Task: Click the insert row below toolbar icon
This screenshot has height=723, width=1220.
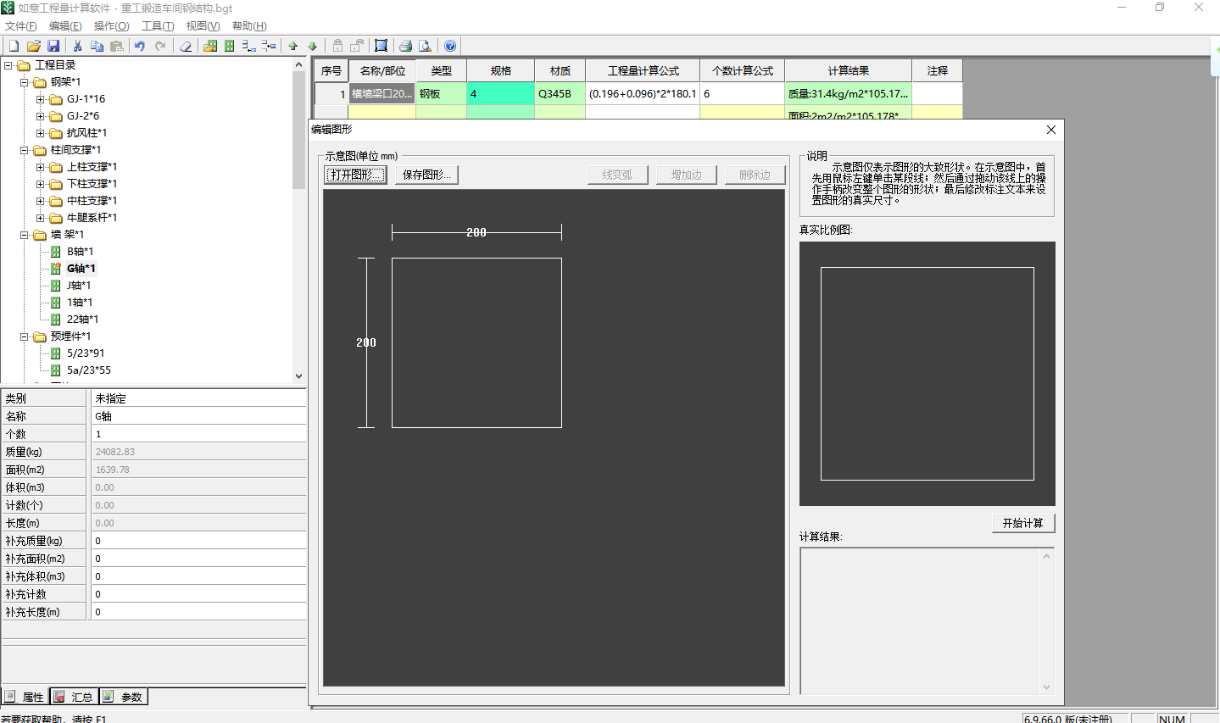Action: click(248, 46)
